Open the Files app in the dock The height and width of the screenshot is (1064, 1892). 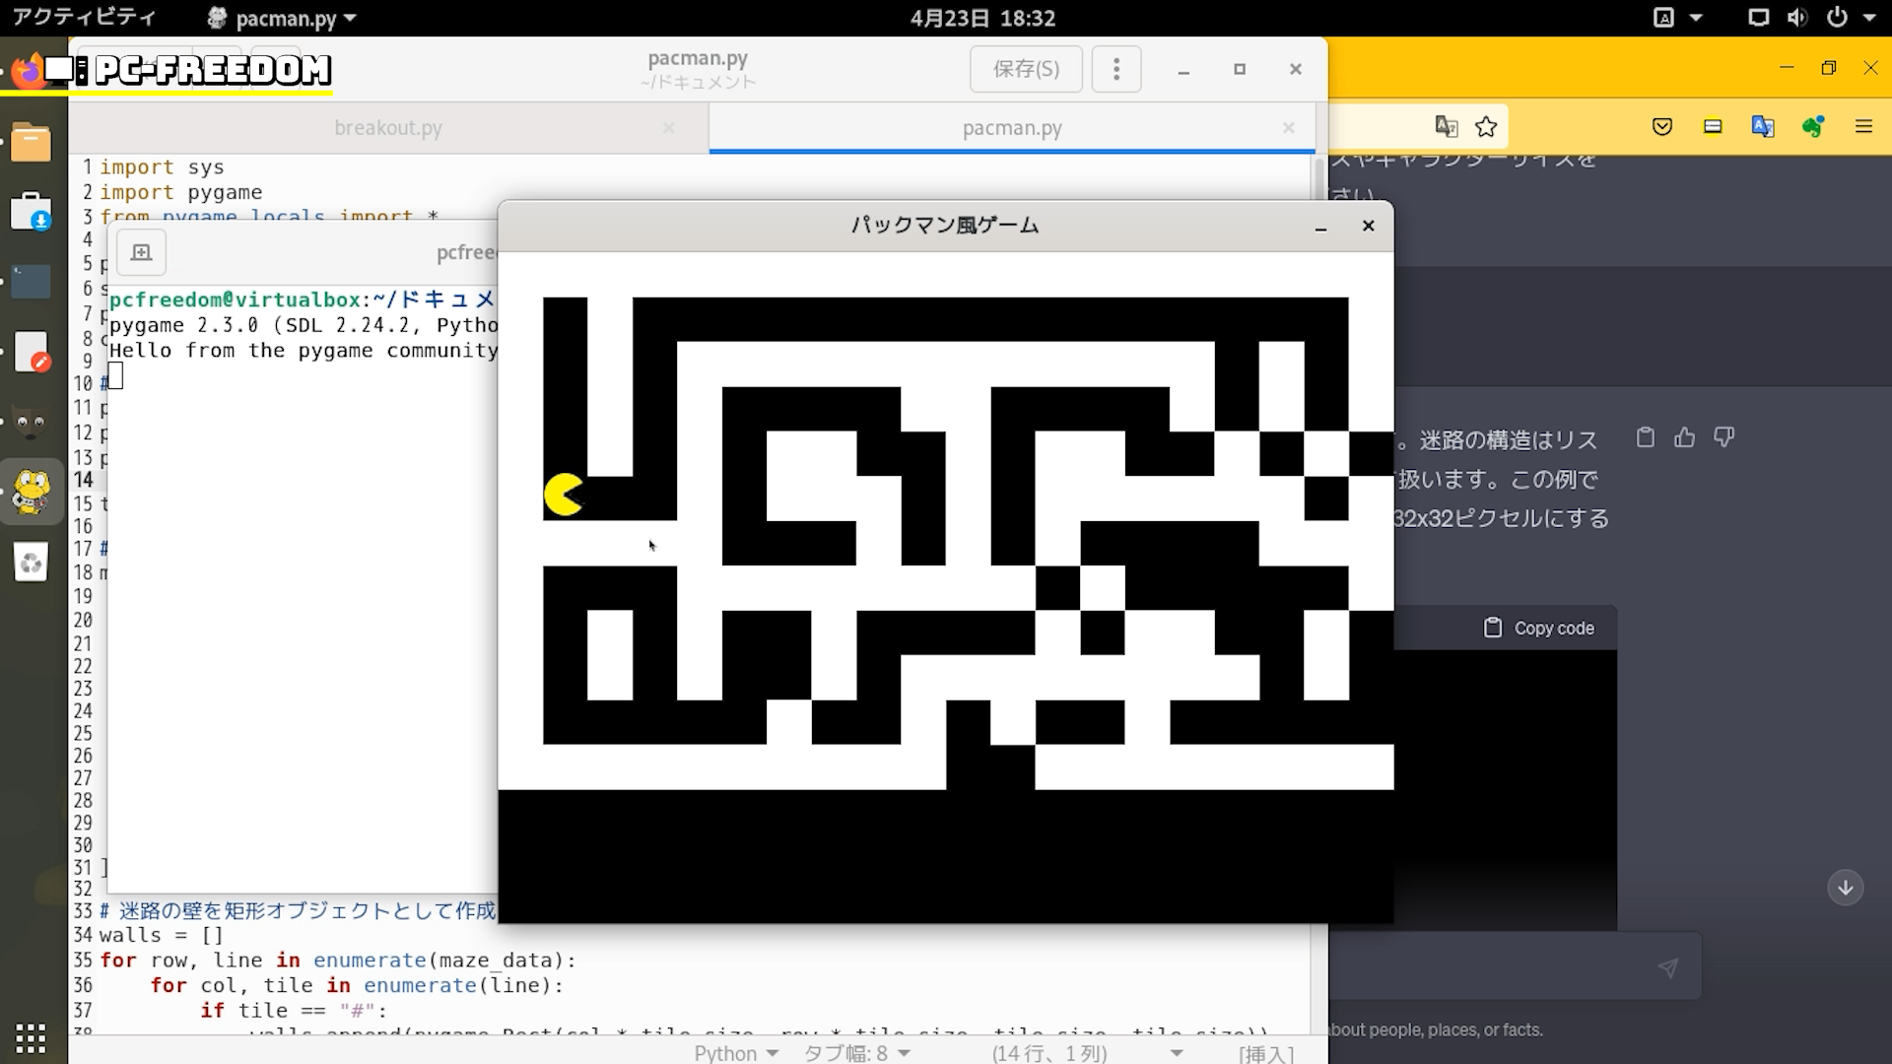click(31, 143)
